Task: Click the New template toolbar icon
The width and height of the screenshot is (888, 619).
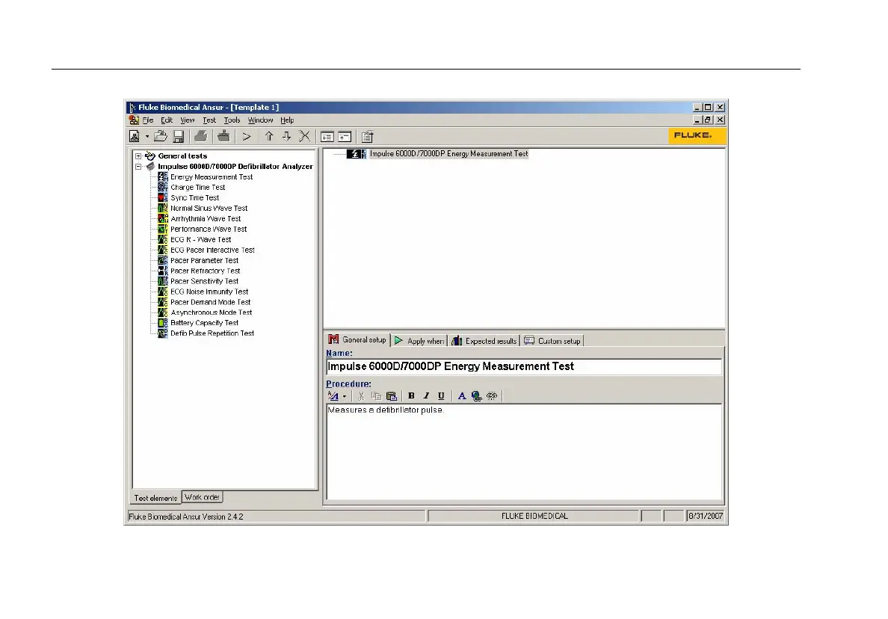Action: (x=135, y=137)
